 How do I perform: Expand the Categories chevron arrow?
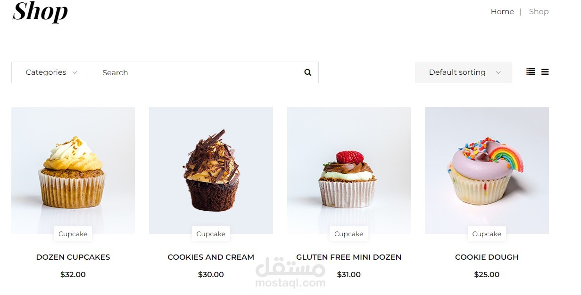75,72
